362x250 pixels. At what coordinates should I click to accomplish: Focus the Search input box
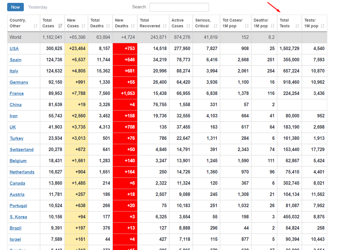point(179,7)
